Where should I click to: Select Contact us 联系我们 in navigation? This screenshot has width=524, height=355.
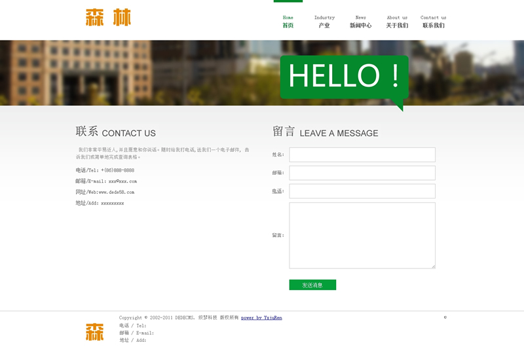433,22
